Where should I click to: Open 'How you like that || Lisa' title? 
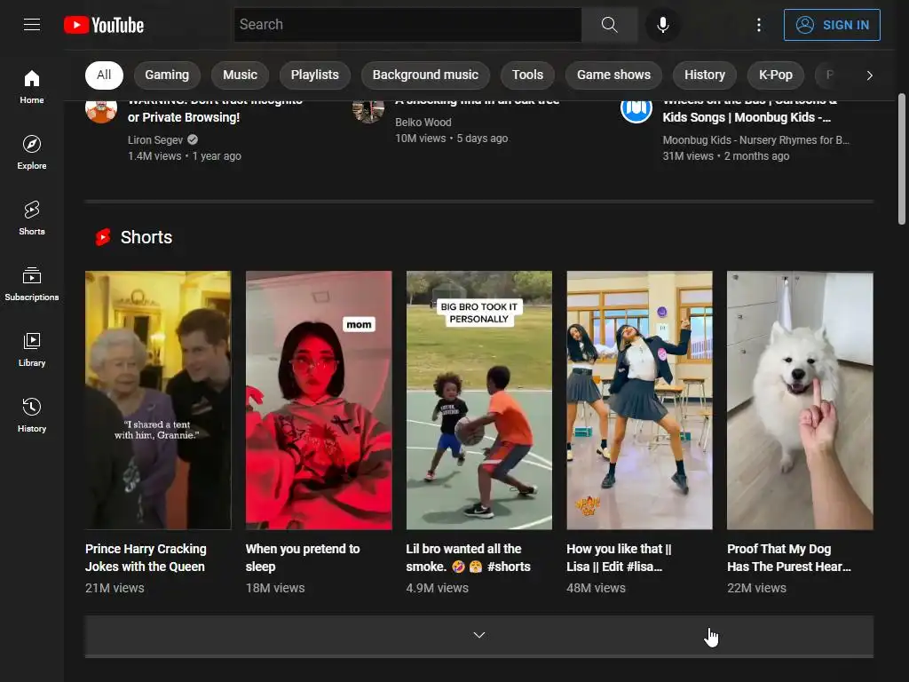tap(619, 558)
